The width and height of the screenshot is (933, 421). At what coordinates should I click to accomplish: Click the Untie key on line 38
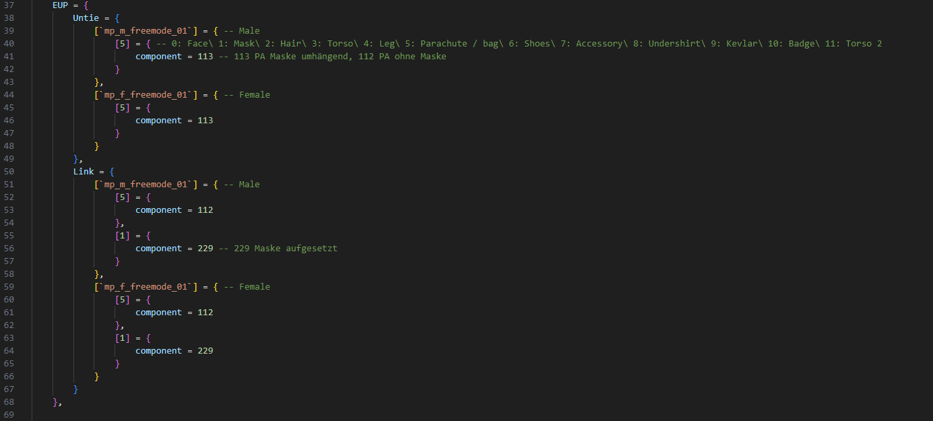pyautogui.click(x=86, y=18)
